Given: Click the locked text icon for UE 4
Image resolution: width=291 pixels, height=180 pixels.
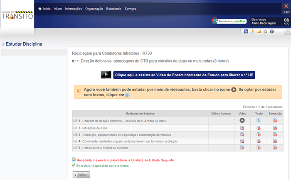Looking at the screenshot, I should [259, 141].
